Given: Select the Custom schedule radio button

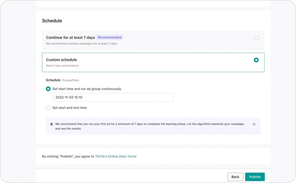Looking at the screenshot, I should (x=256, y=60).
